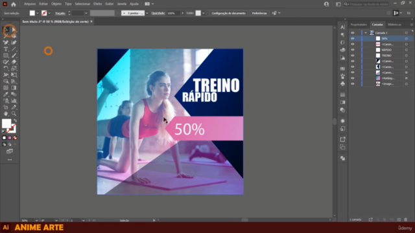Click the target circle for TREINO

pos(407,56)
